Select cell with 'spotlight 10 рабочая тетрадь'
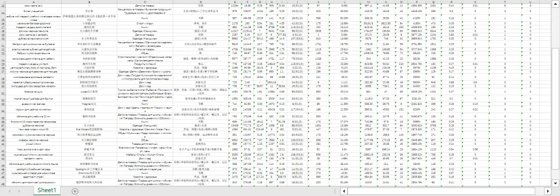This screenshot has height=196, width=560. click(x=34, y=169)
